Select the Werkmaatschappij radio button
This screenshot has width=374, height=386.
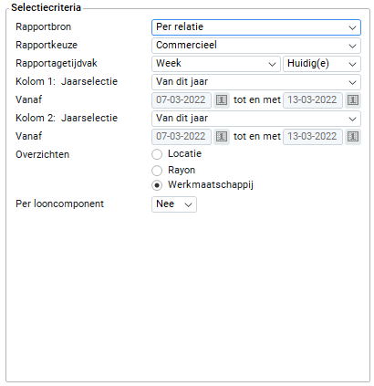157,185
